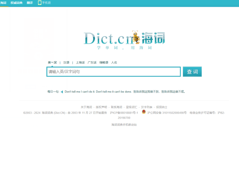Play daily sentence audio speaker icon
239x187 pixels.
click(62, 92)
